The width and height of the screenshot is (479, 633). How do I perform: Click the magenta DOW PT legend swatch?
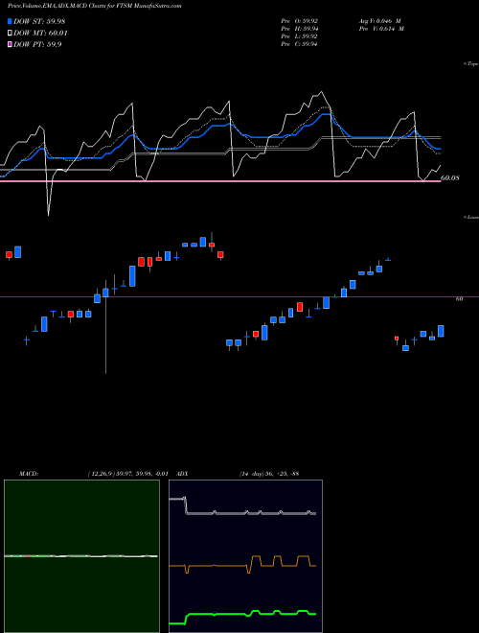click(11, 44)
